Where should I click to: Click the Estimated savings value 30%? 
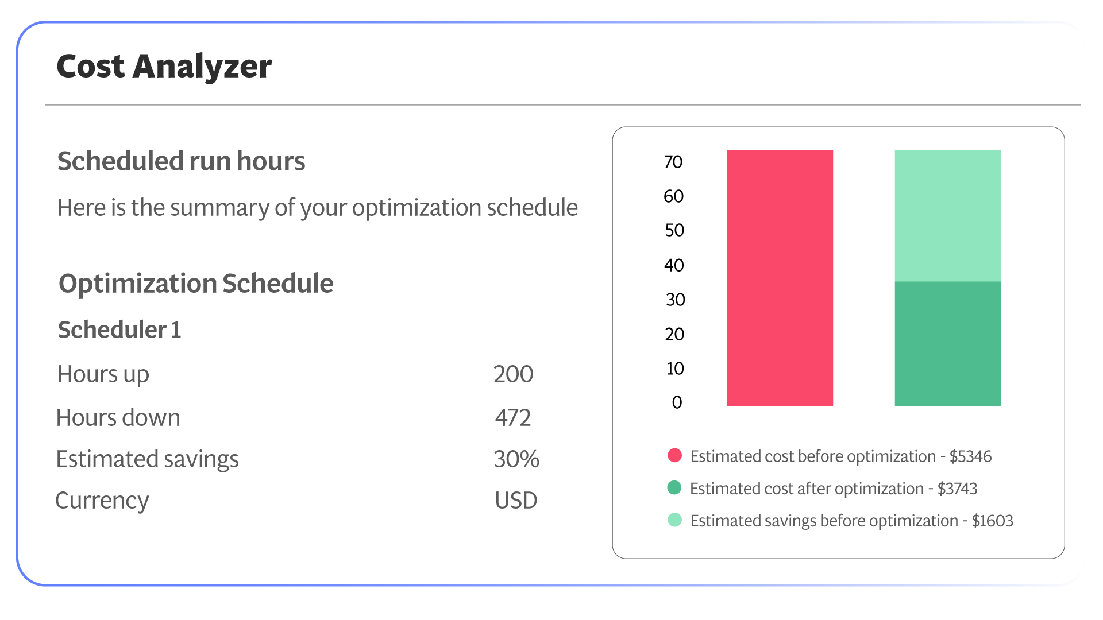pyautogui.click(x=516, y=459)
